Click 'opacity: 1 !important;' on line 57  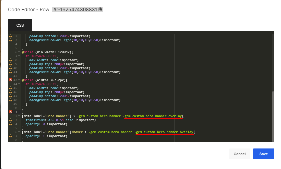[x=46, y=136]
